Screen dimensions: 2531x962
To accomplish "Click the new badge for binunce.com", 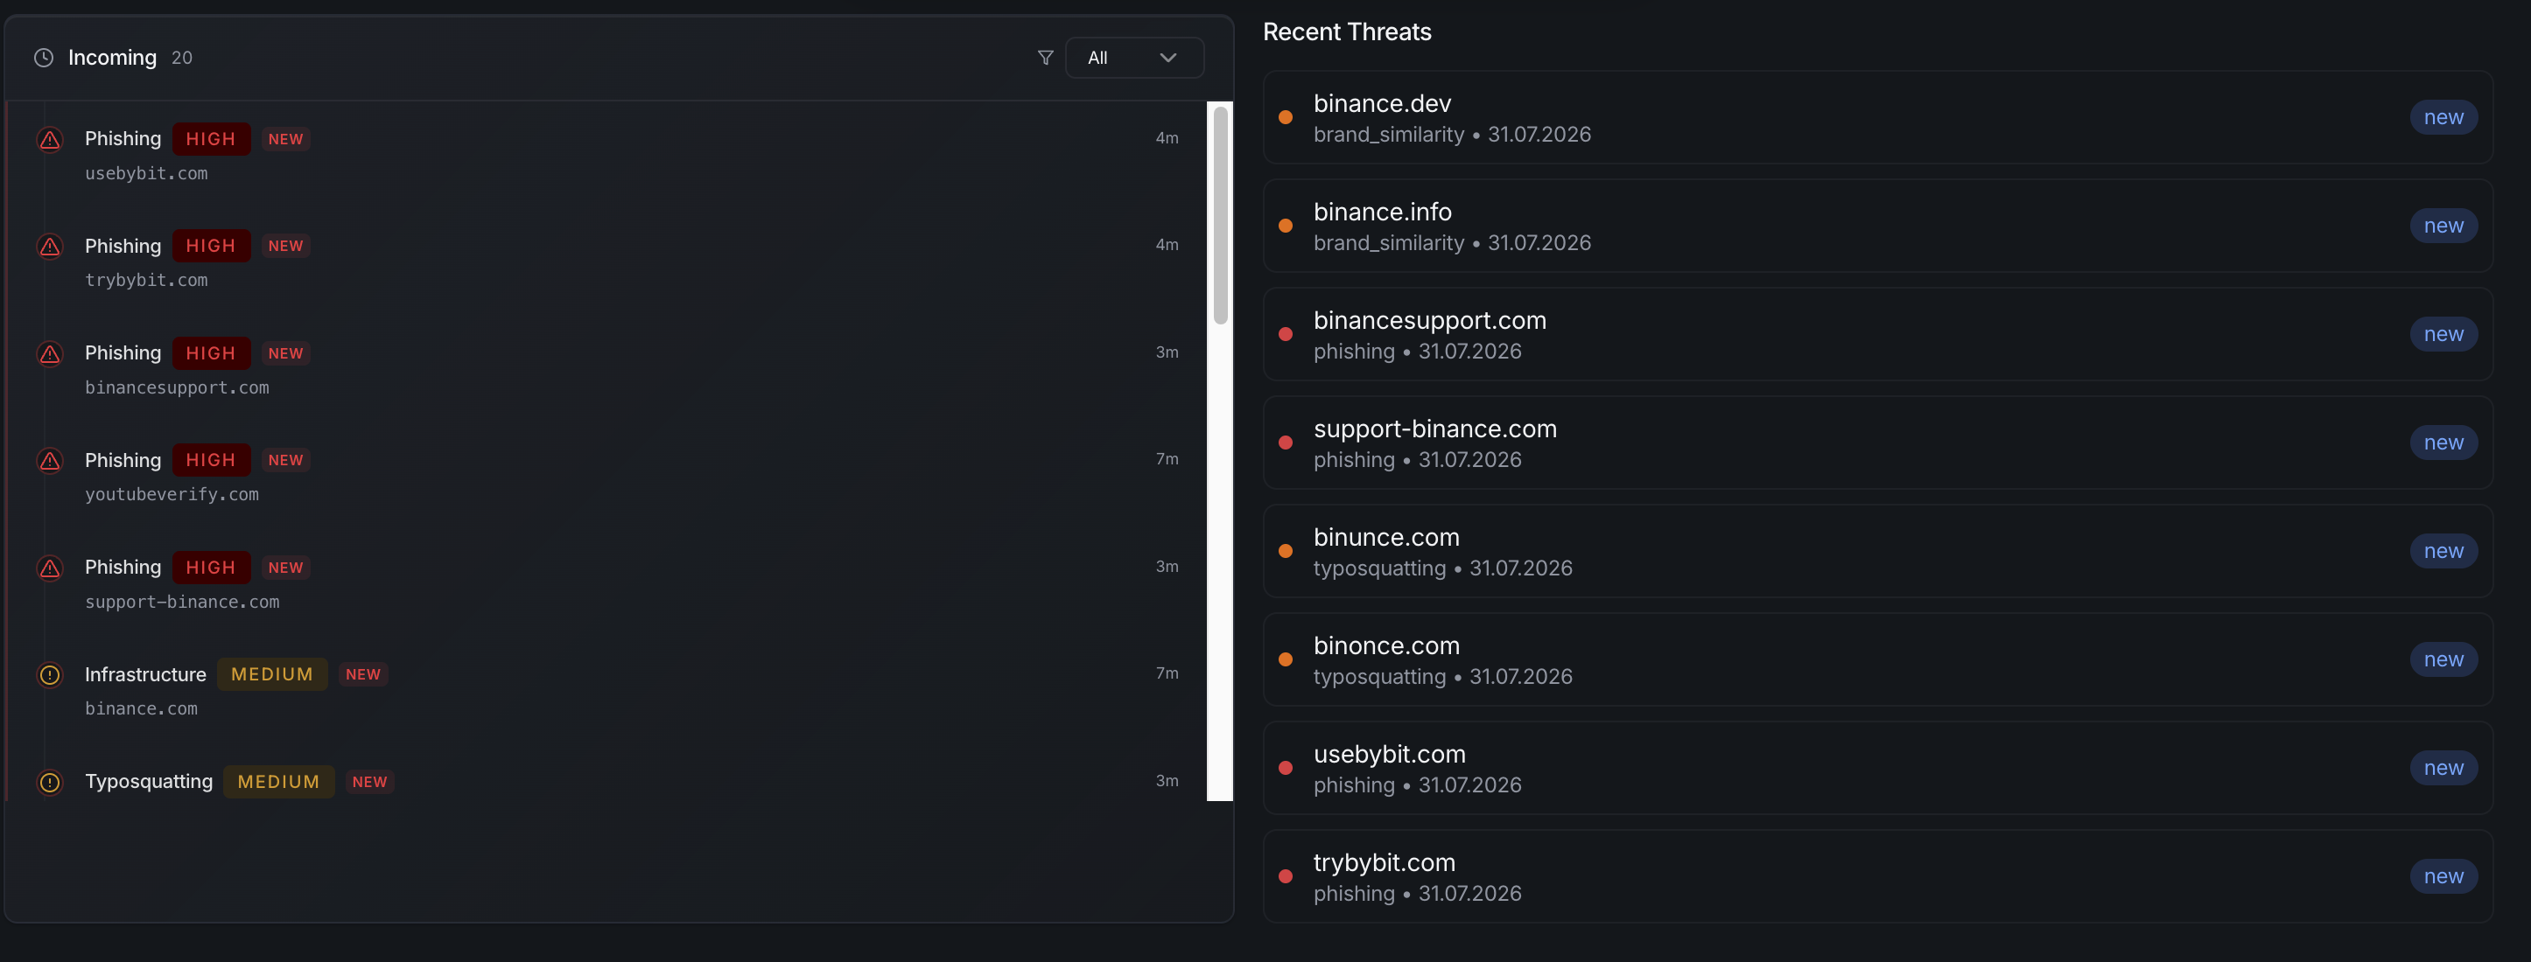I will tap(2443, 551).
